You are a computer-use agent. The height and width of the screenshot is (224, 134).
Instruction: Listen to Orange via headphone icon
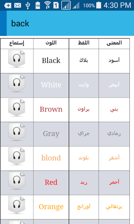coord(17,205)
